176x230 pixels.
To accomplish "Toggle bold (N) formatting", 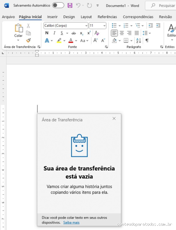I will tap(47, 33).
